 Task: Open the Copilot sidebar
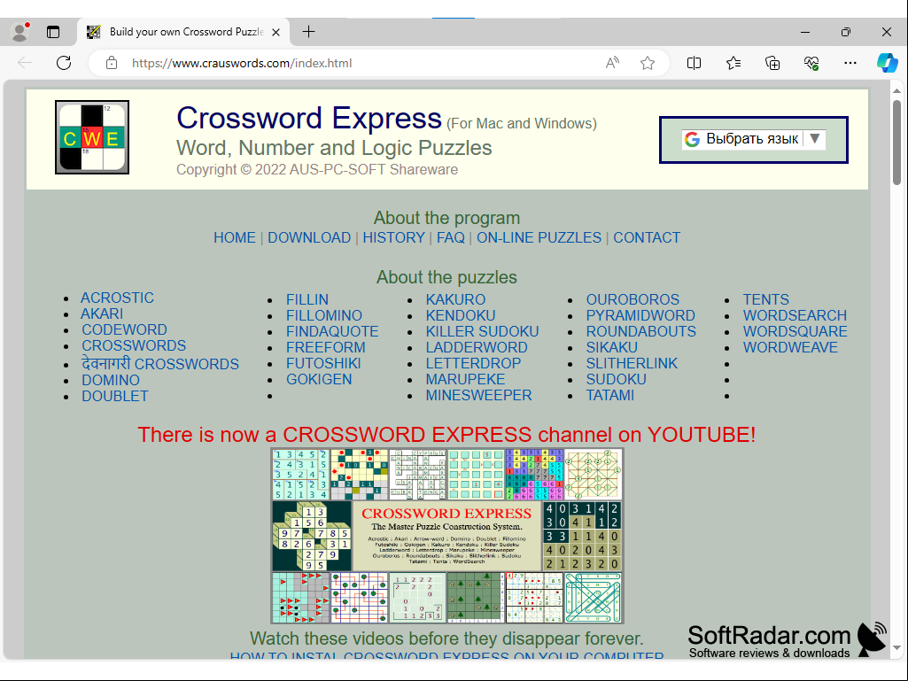click(x=887, y=63)
